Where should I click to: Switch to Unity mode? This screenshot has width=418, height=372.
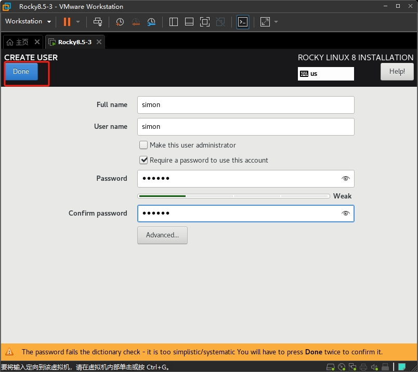coord(220,22)
